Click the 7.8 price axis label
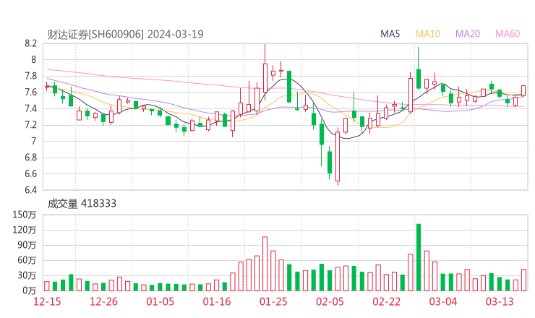 tap(30, 76)
